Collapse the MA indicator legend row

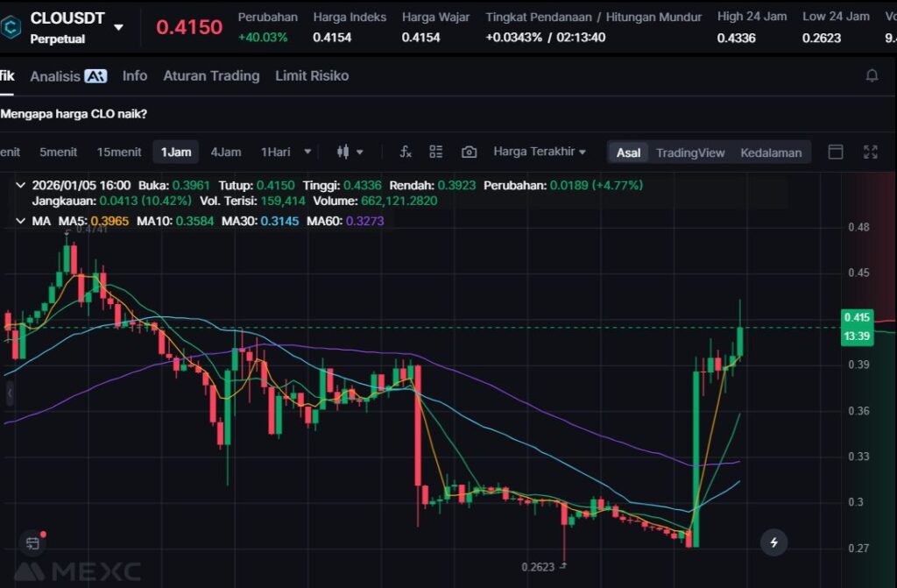tap(20, 221)
